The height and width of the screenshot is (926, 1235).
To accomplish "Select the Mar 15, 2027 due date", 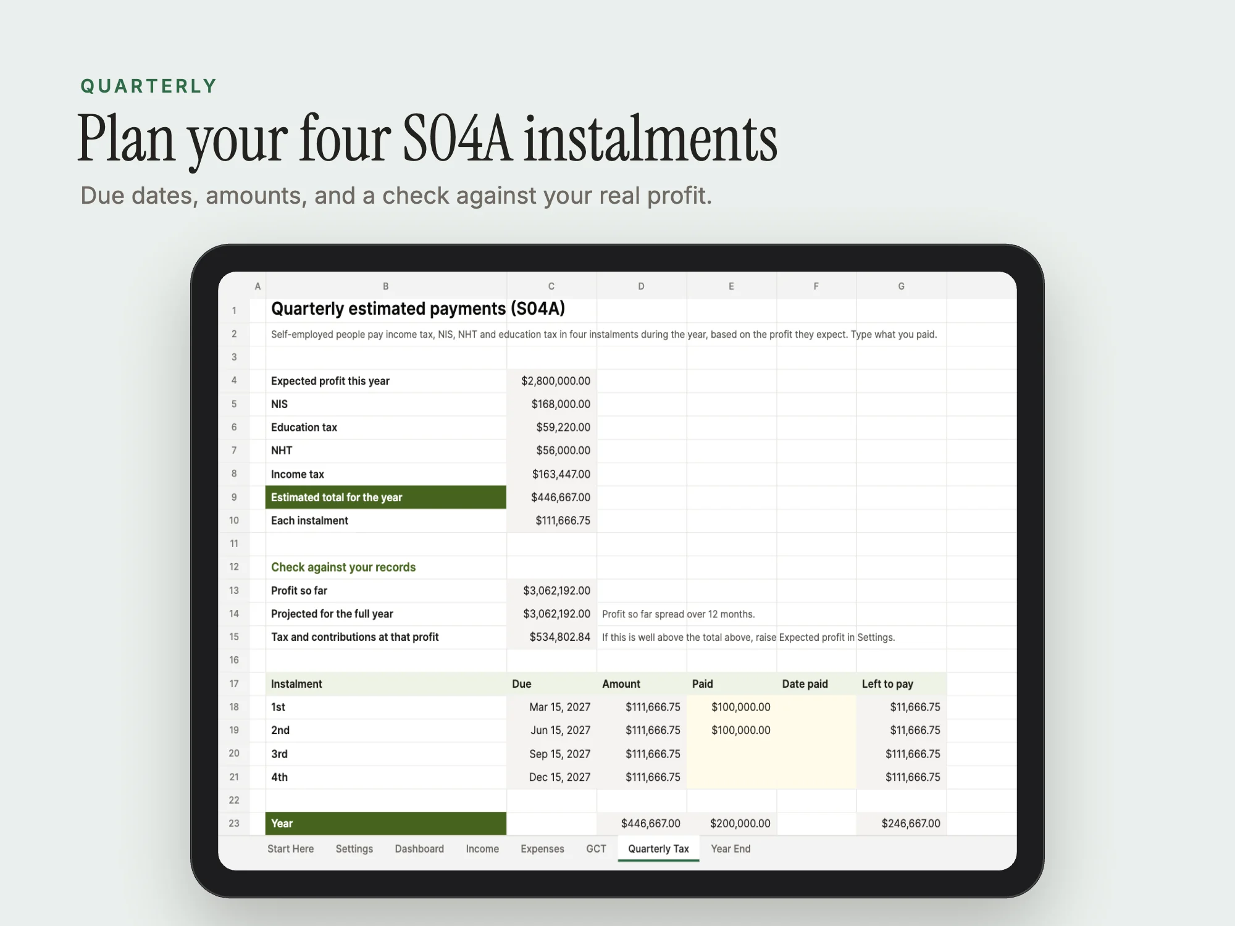I will click(551, 707).
